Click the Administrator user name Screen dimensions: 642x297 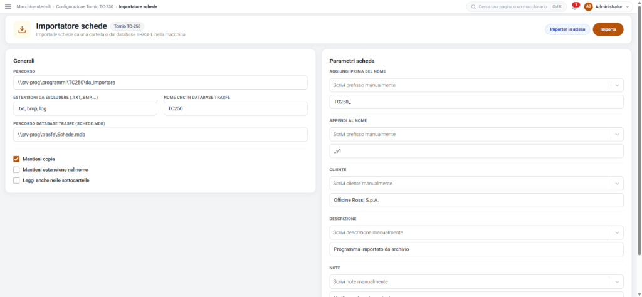[609, 6]
